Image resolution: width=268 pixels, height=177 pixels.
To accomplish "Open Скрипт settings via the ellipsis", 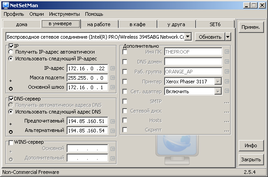I will coord(227,131).
